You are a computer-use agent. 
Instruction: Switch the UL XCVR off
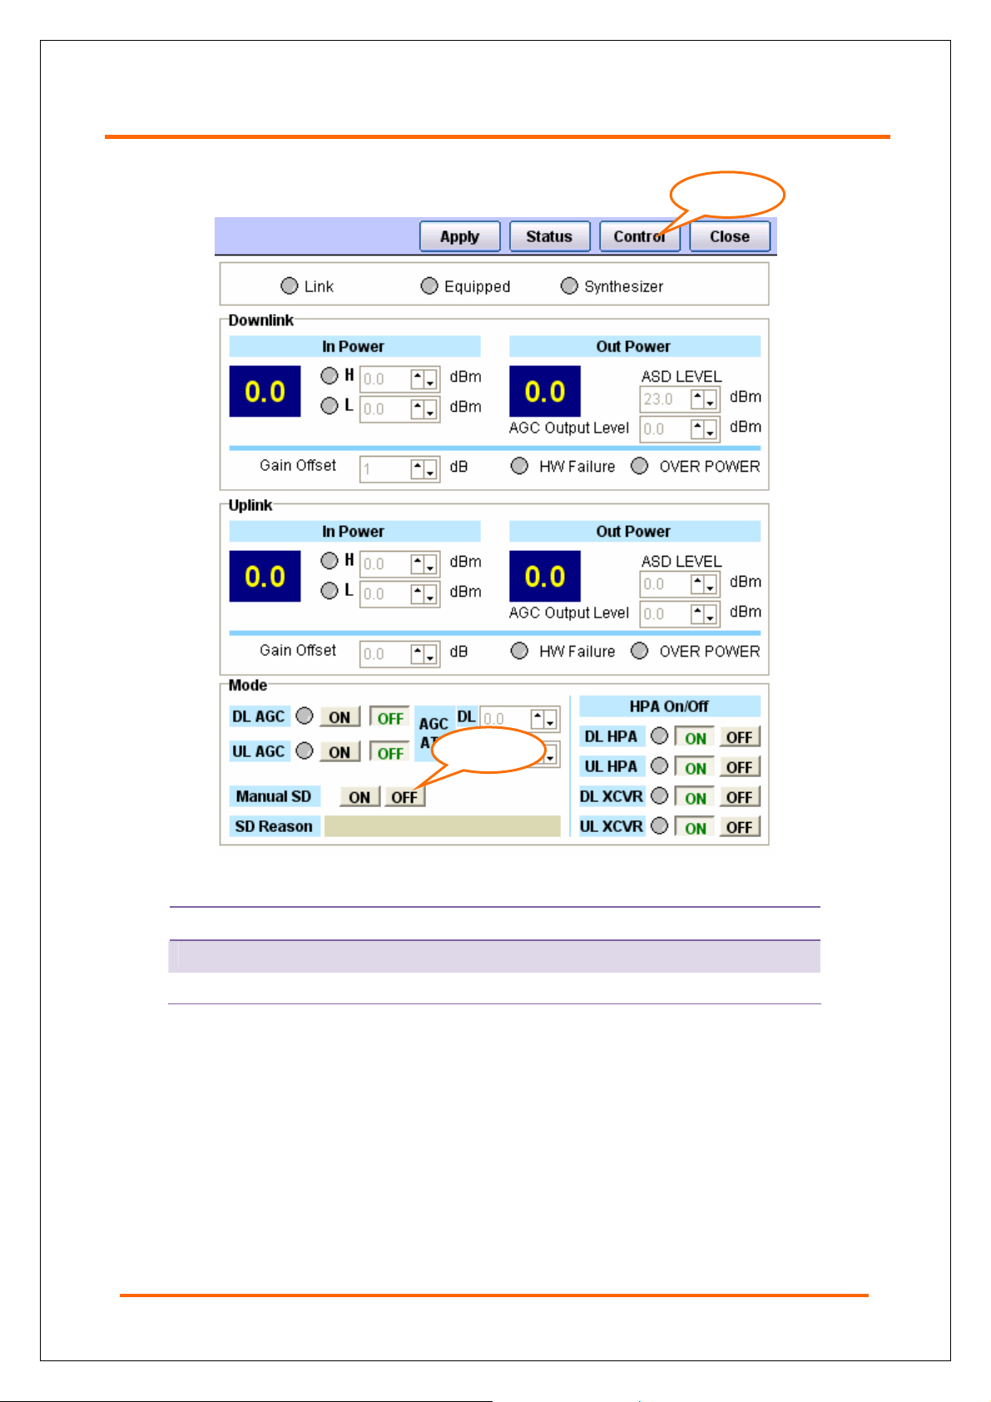click(739, 828)
